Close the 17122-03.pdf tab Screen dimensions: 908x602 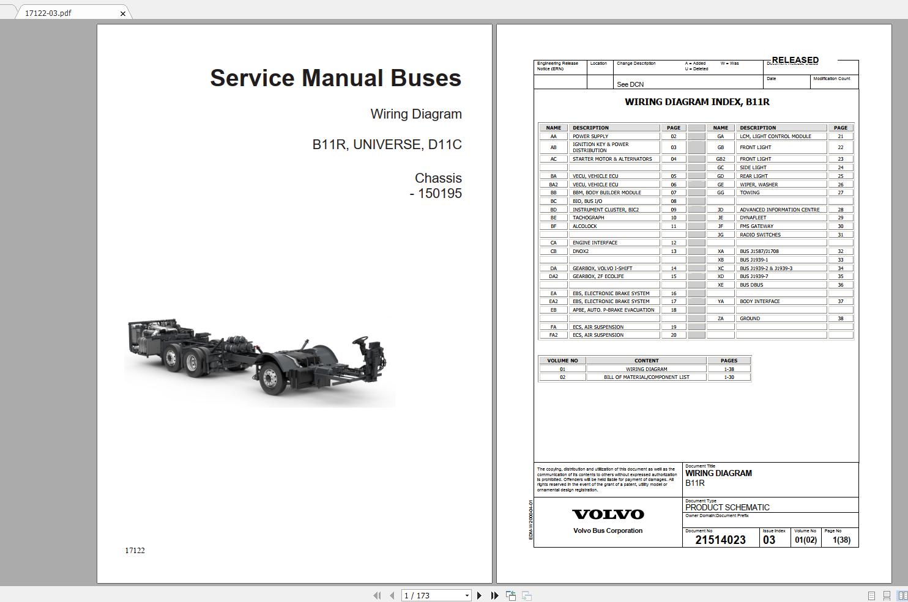click(x=122, y=13)
